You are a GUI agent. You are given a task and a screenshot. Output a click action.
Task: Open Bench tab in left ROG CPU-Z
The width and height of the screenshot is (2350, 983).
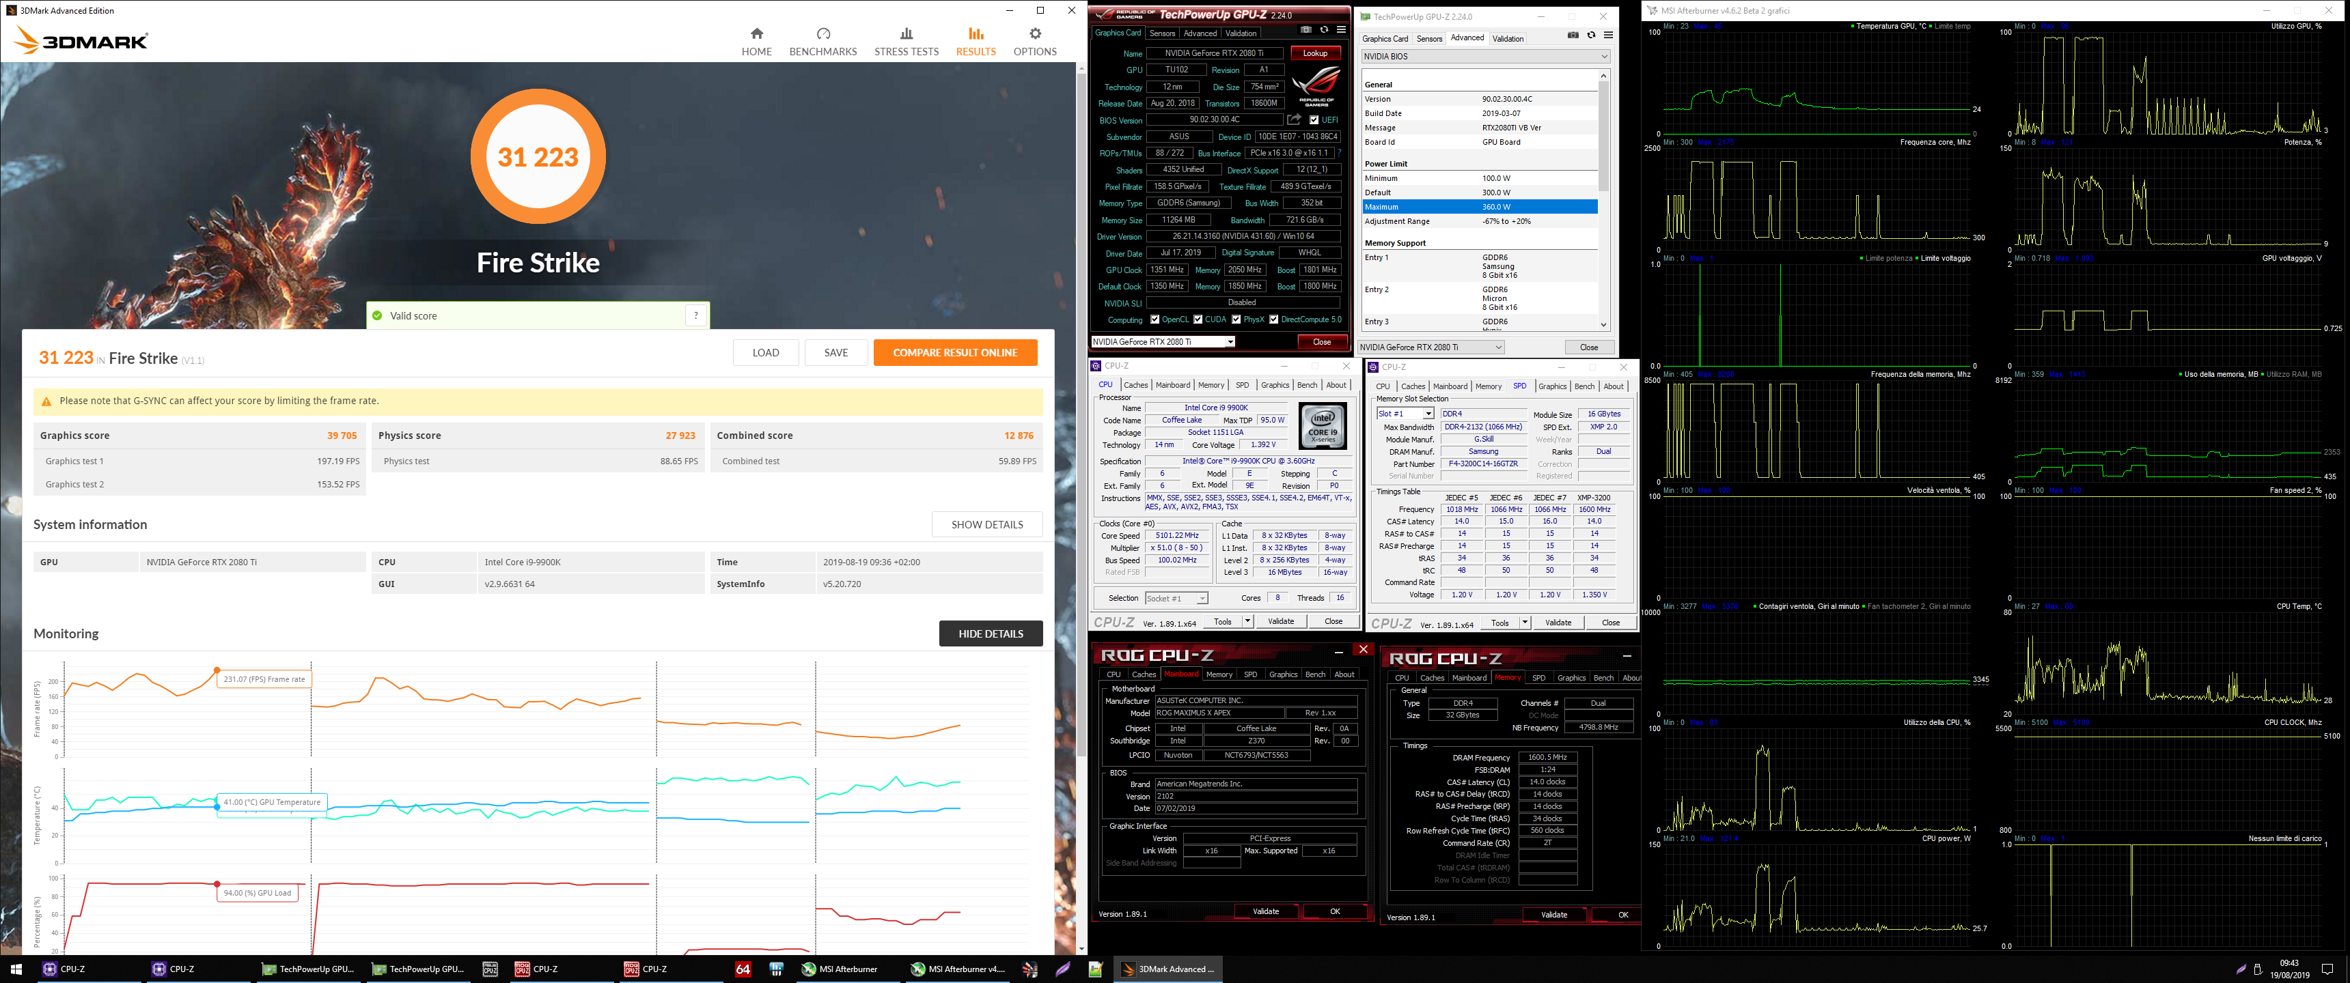tap(1314, 674)
